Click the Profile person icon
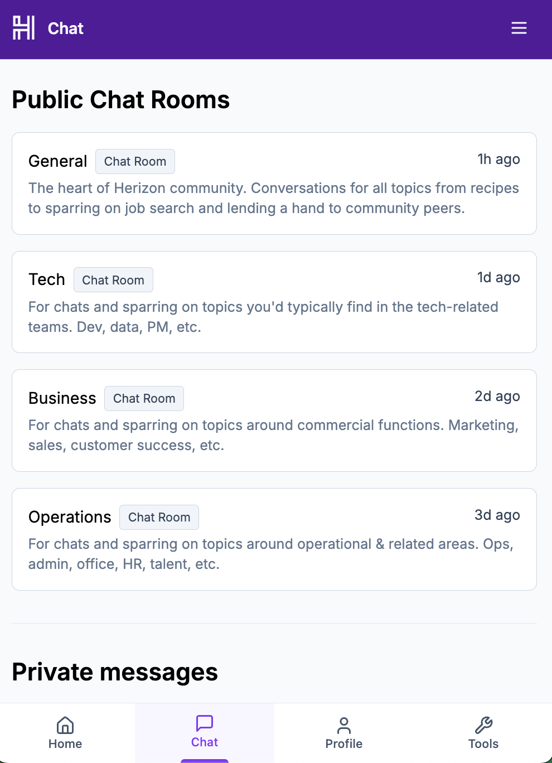The height and width of the screenshot is (763, 552). coord(344,725)
